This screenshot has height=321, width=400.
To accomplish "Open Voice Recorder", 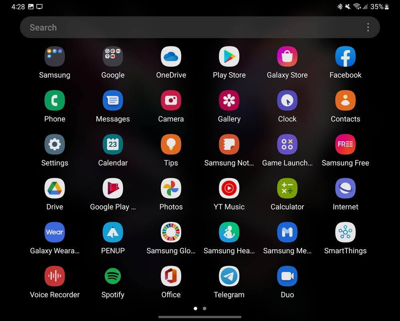I will (x=54, y=276).
